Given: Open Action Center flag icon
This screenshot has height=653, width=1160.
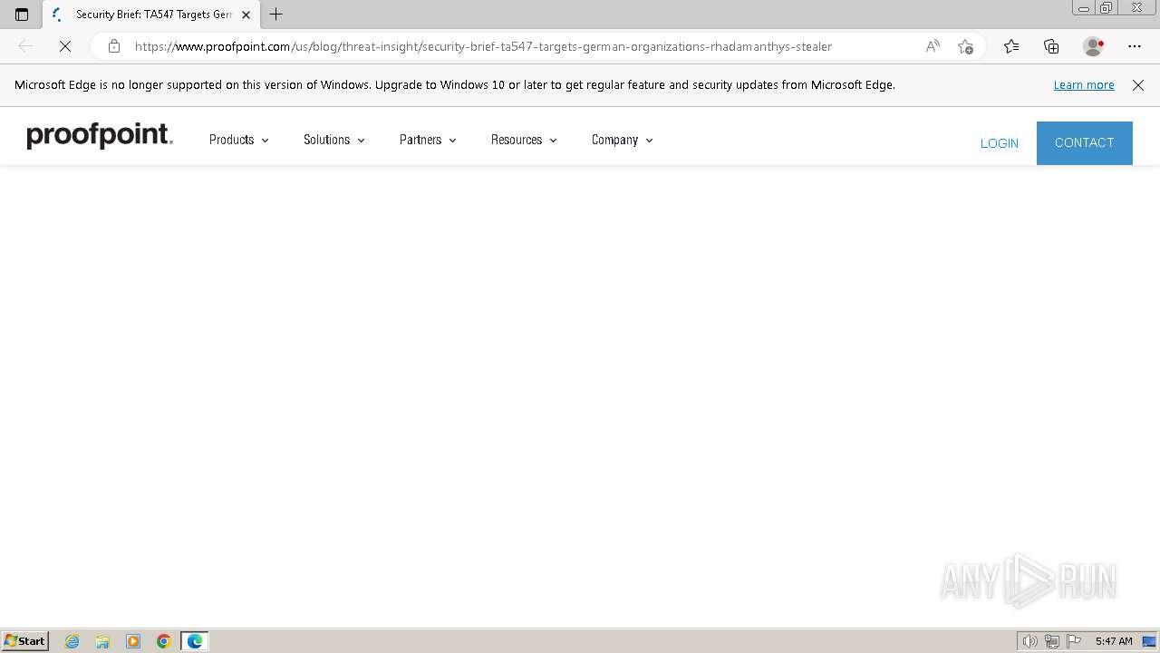Looking at the screenshot, I should pyautogui.click(x=1074, y=641).
